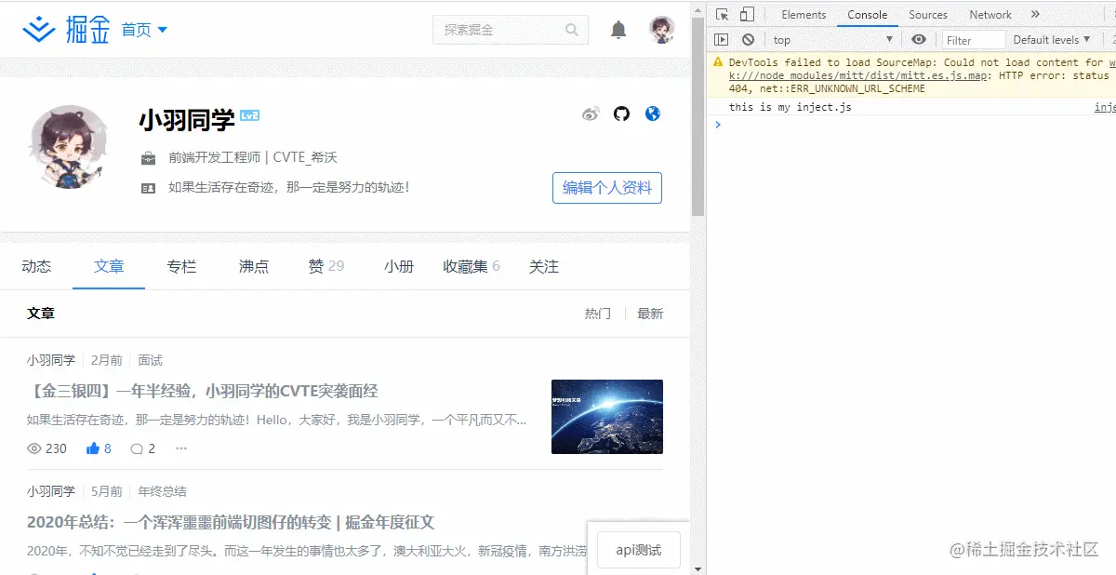The image size is (1116, 575).
Task: Switch to the 赞 29 tab
Action: (326, 266)
